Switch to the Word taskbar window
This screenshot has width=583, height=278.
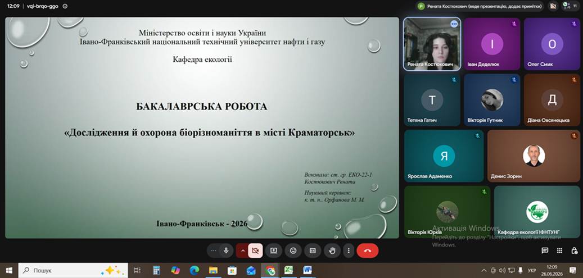(308, 271)
